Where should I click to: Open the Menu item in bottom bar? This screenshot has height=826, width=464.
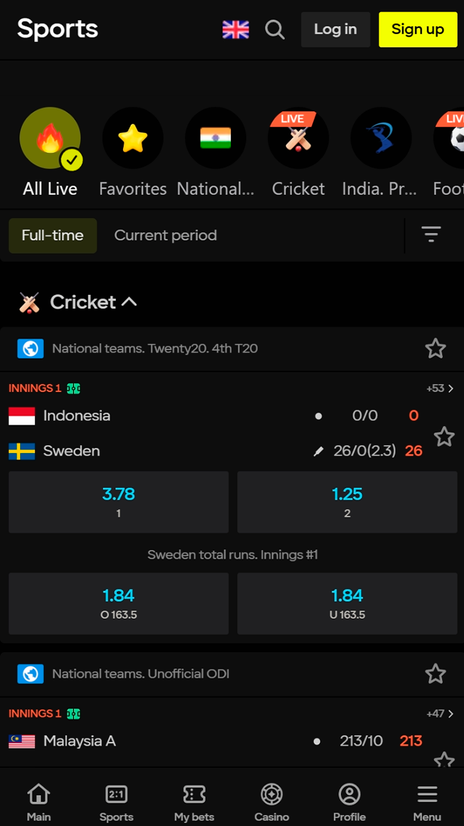pyautogui.click(x=427, y=794)
